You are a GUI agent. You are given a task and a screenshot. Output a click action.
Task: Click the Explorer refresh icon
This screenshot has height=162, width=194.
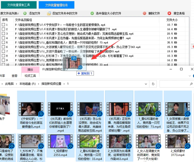pos(153,84)
